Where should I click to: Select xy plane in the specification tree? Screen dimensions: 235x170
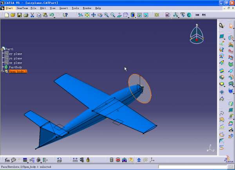pyautogui.click(x=15, y=54)
